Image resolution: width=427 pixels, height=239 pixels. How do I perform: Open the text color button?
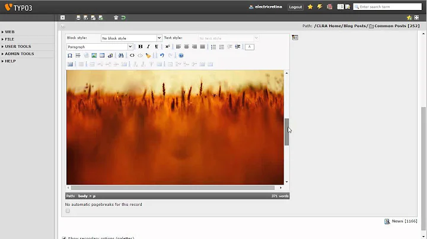pos(250,47)
